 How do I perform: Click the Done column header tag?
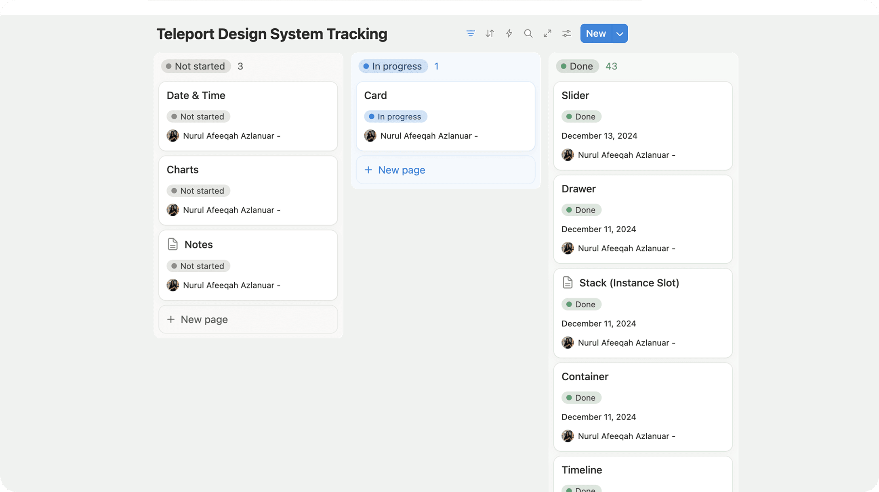click(x=577, y=66)
